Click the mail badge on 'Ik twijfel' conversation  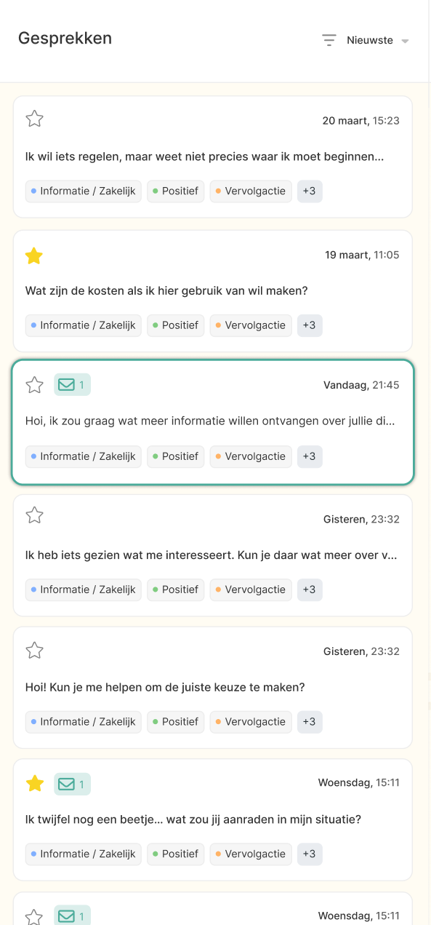72,784
